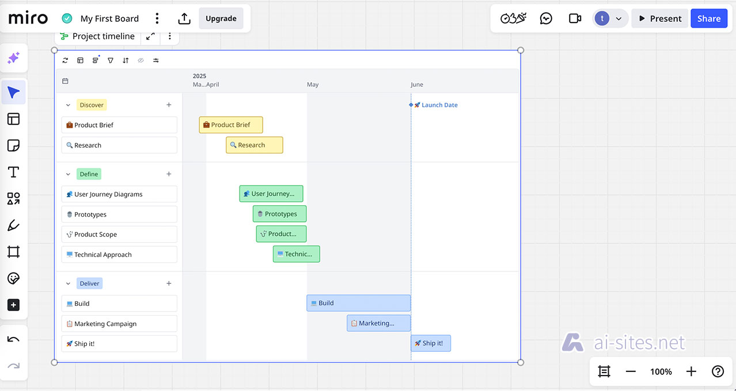
Task: Choose the Pen drawing tool
Action: [x=13, y=225]
